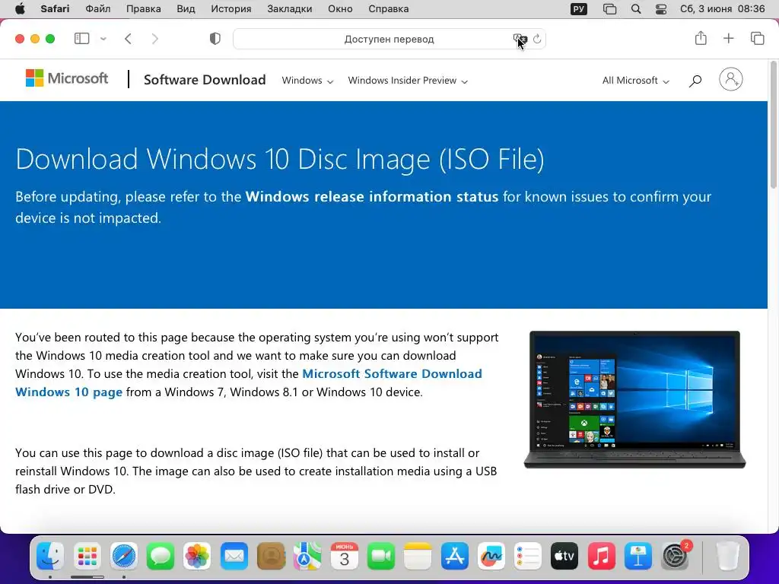This screenshot has height=584, width=779.
Task: Open Music from the Dock
Action: click(602, 556)
